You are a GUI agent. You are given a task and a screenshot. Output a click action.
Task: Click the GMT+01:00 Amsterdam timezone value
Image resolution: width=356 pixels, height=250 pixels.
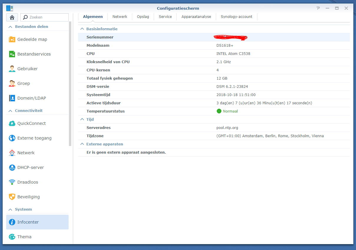click(x=270, y=136)
